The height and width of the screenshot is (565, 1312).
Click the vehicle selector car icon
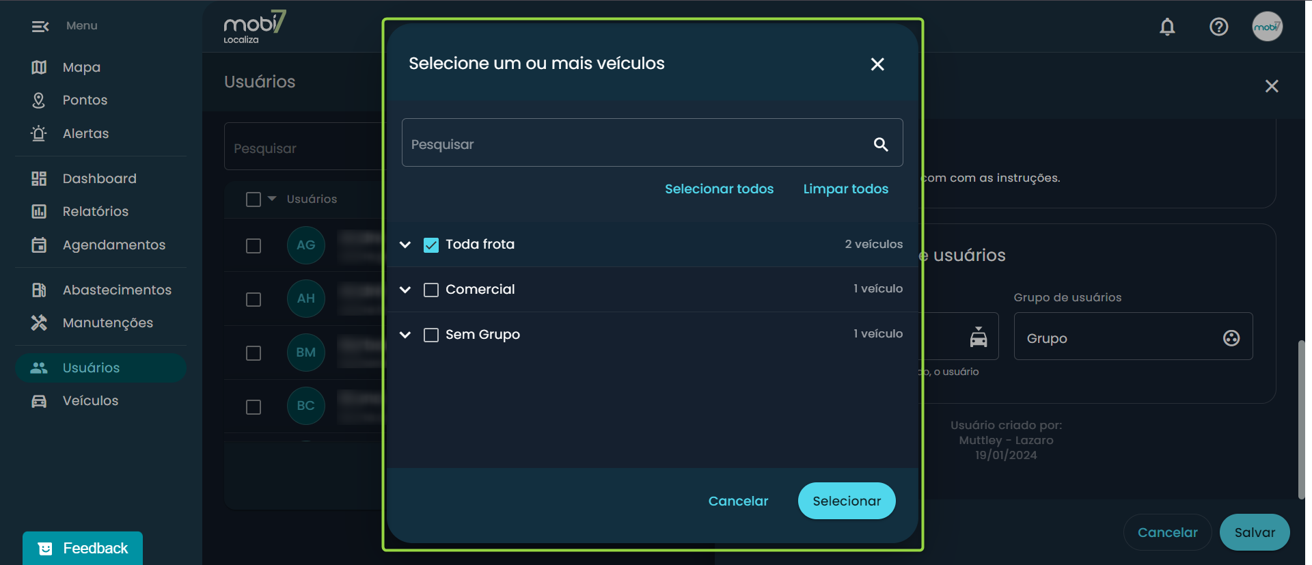pyautogui.click(x=978, y=337)
